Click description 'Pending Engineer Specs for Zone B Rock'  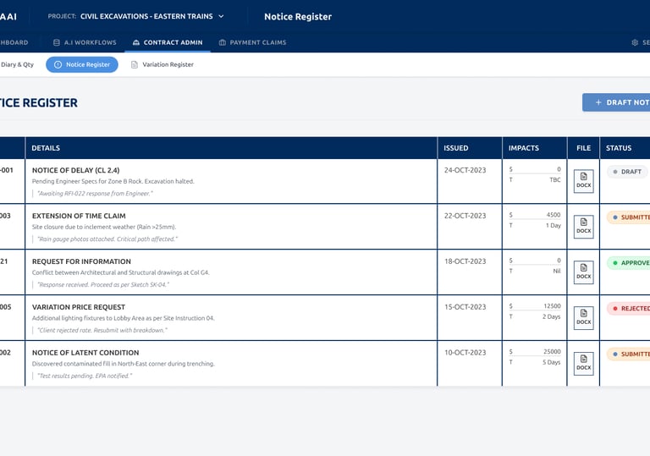point(113,182)
